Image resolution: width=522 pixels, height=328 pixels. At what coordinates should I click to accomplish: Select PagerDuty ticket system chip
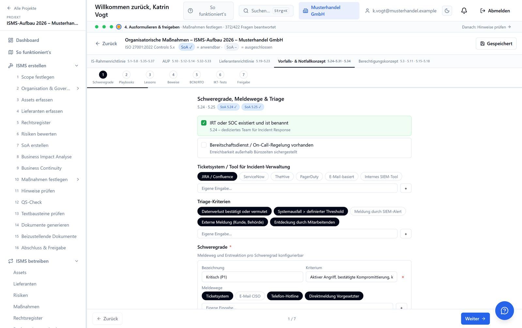[x=309, y=177]
